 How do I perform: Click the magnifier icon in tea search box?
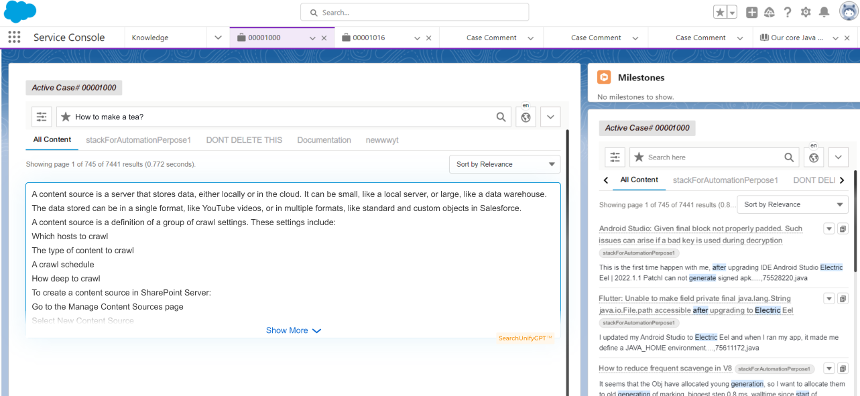point(501,117)
